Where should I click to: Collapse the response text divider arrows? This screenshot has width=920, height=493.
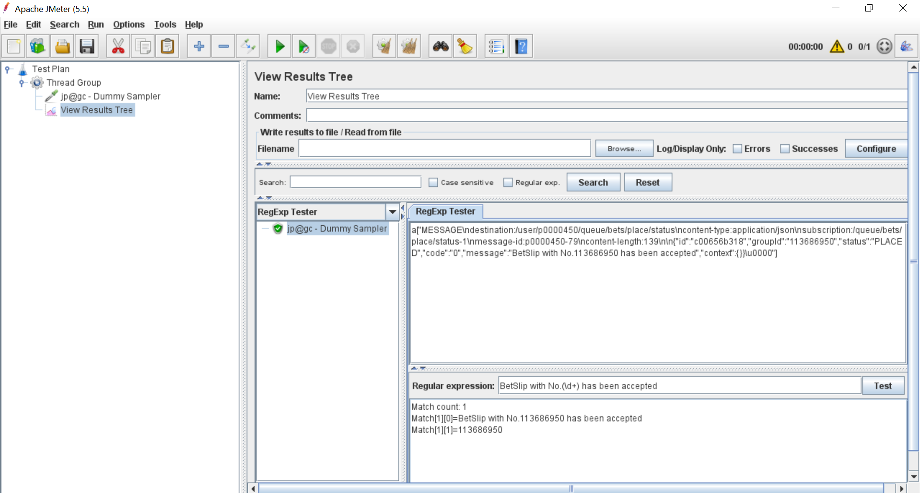[x=418, y=368]
